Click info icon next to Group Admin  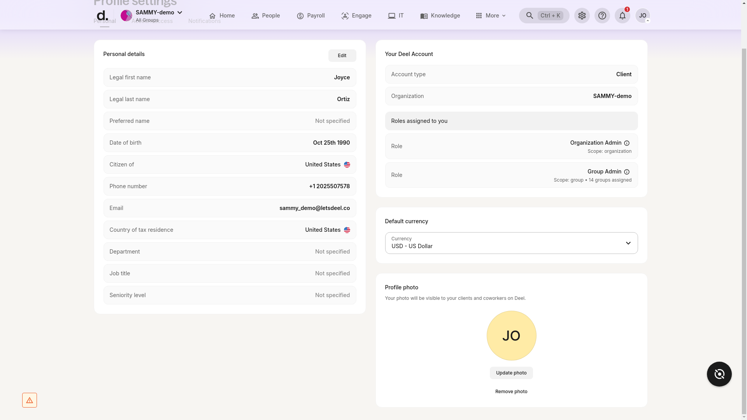click(626, 172)
